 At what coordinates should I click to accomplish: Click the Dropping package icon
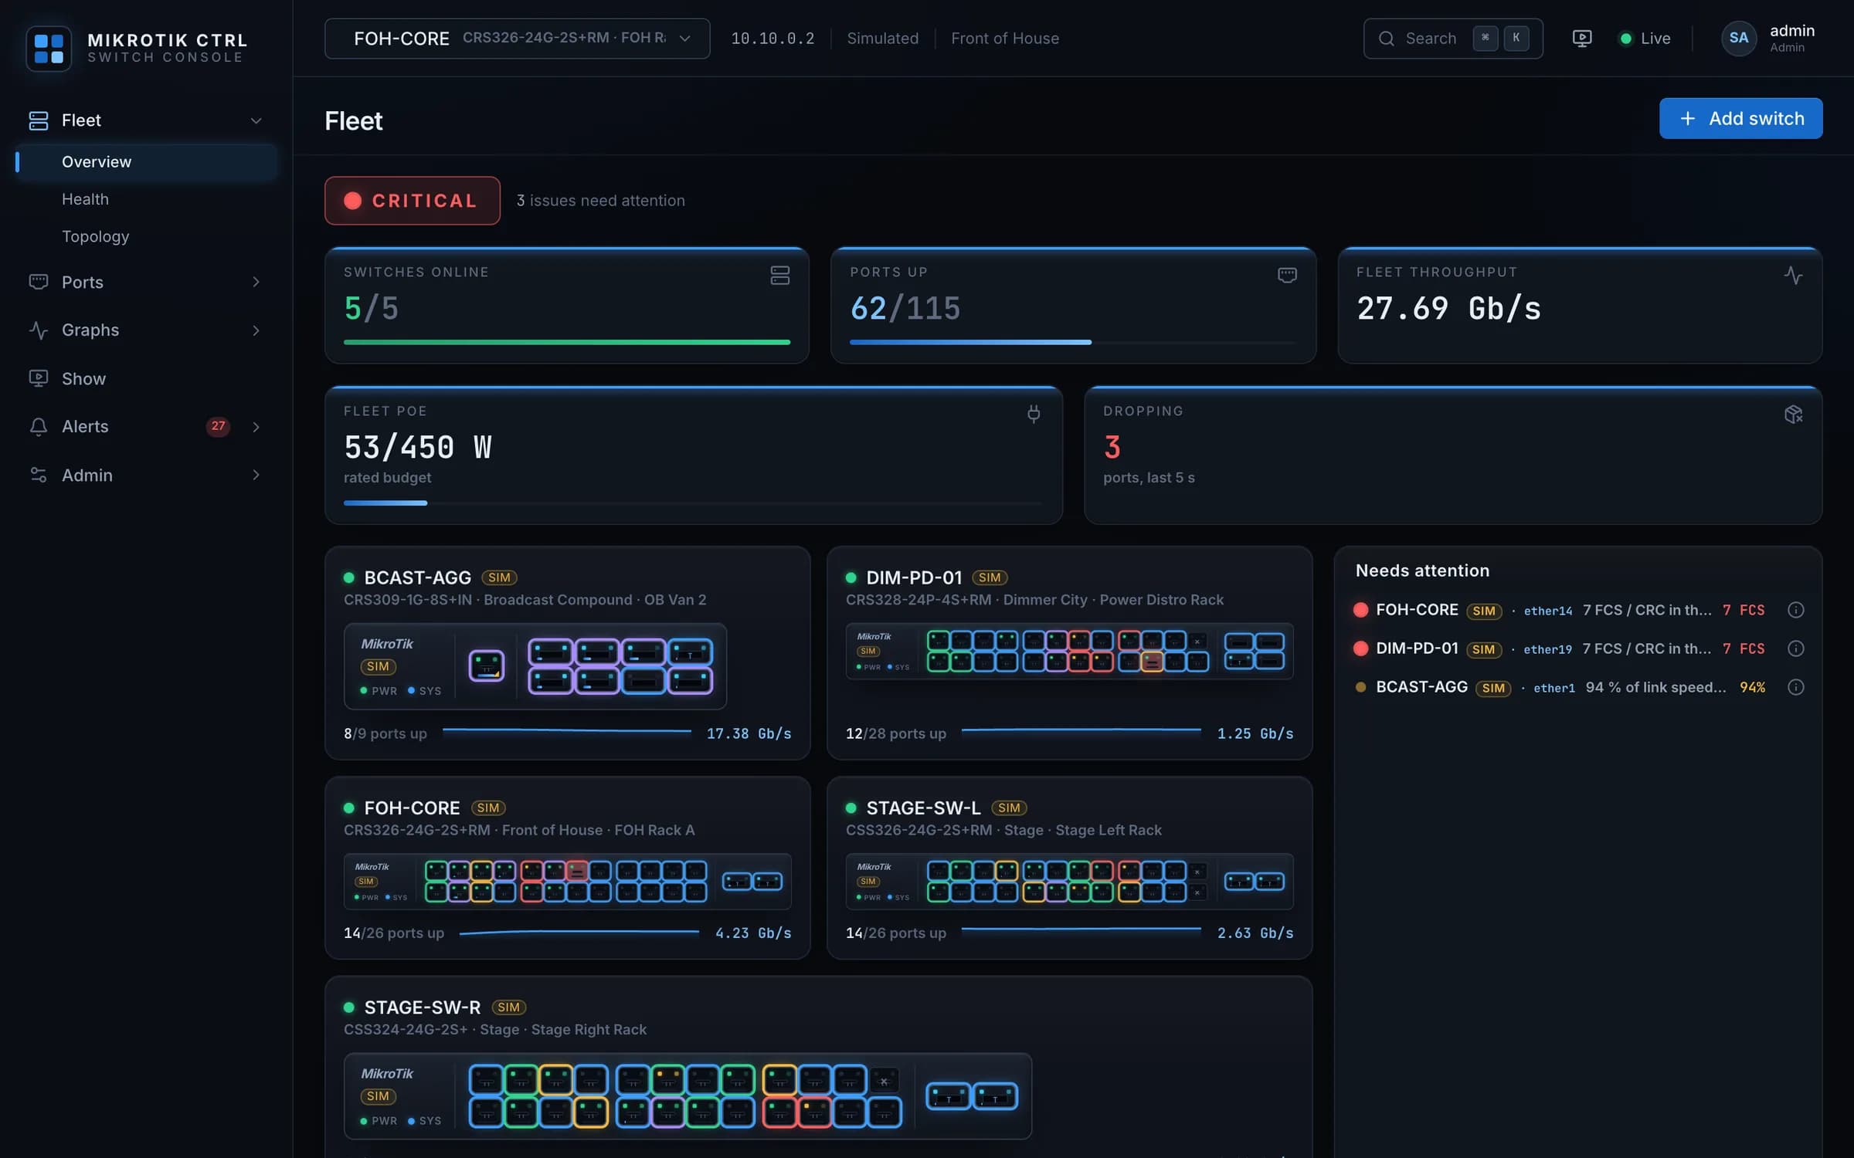click(x=1793, y=414)
